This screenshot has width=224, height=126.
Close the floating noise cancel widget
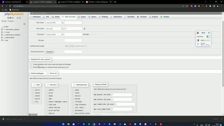coord(209,33)
